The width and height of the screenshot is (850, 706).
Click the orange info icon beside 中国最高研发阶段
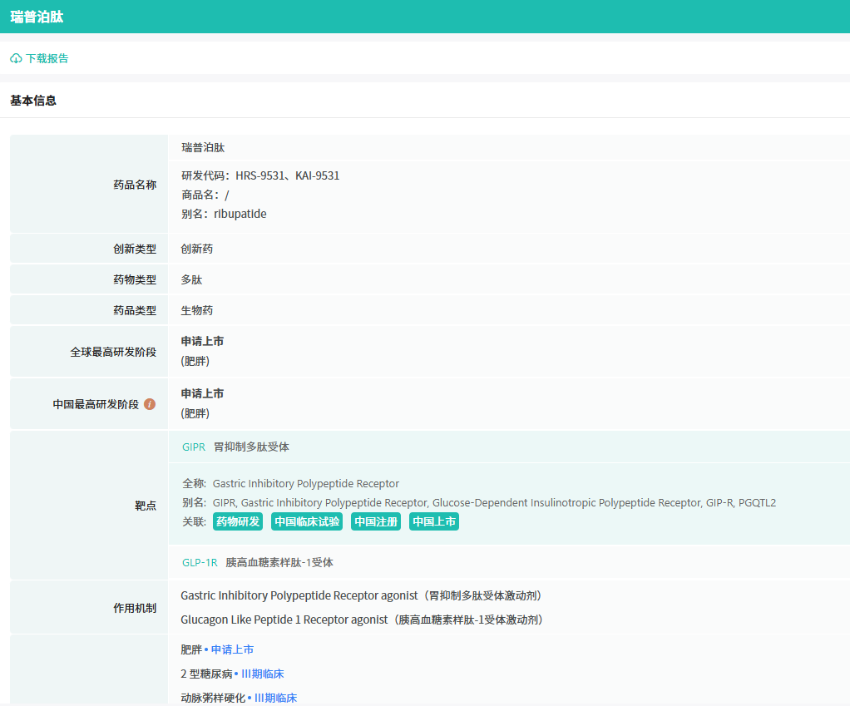pyautogui.click(x=150, y=404)
